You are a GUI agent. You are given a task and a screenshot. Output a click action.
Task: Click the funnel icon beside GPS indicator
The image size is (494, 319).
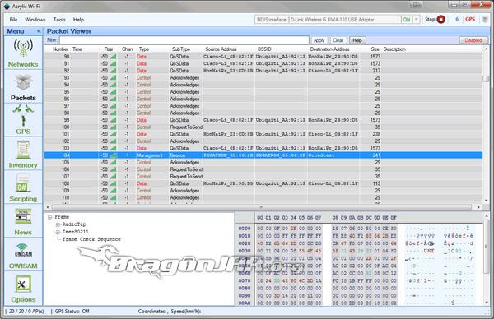[485, 20]
